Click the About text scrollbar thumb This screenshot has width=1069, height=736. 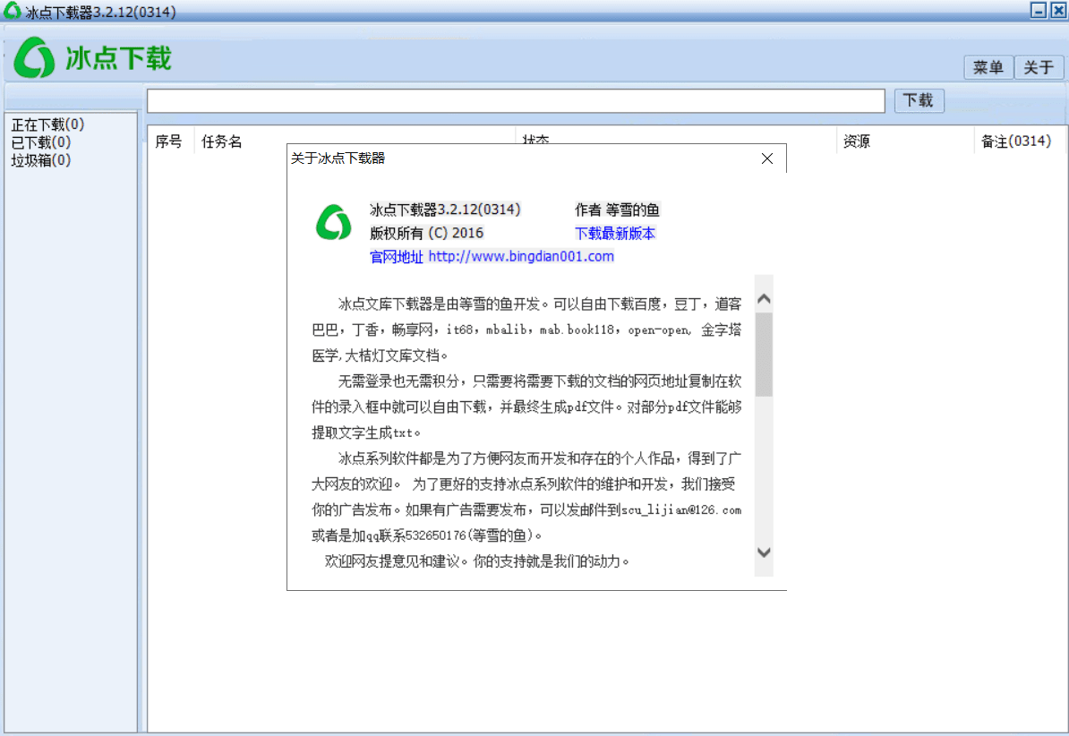[764, 354]
